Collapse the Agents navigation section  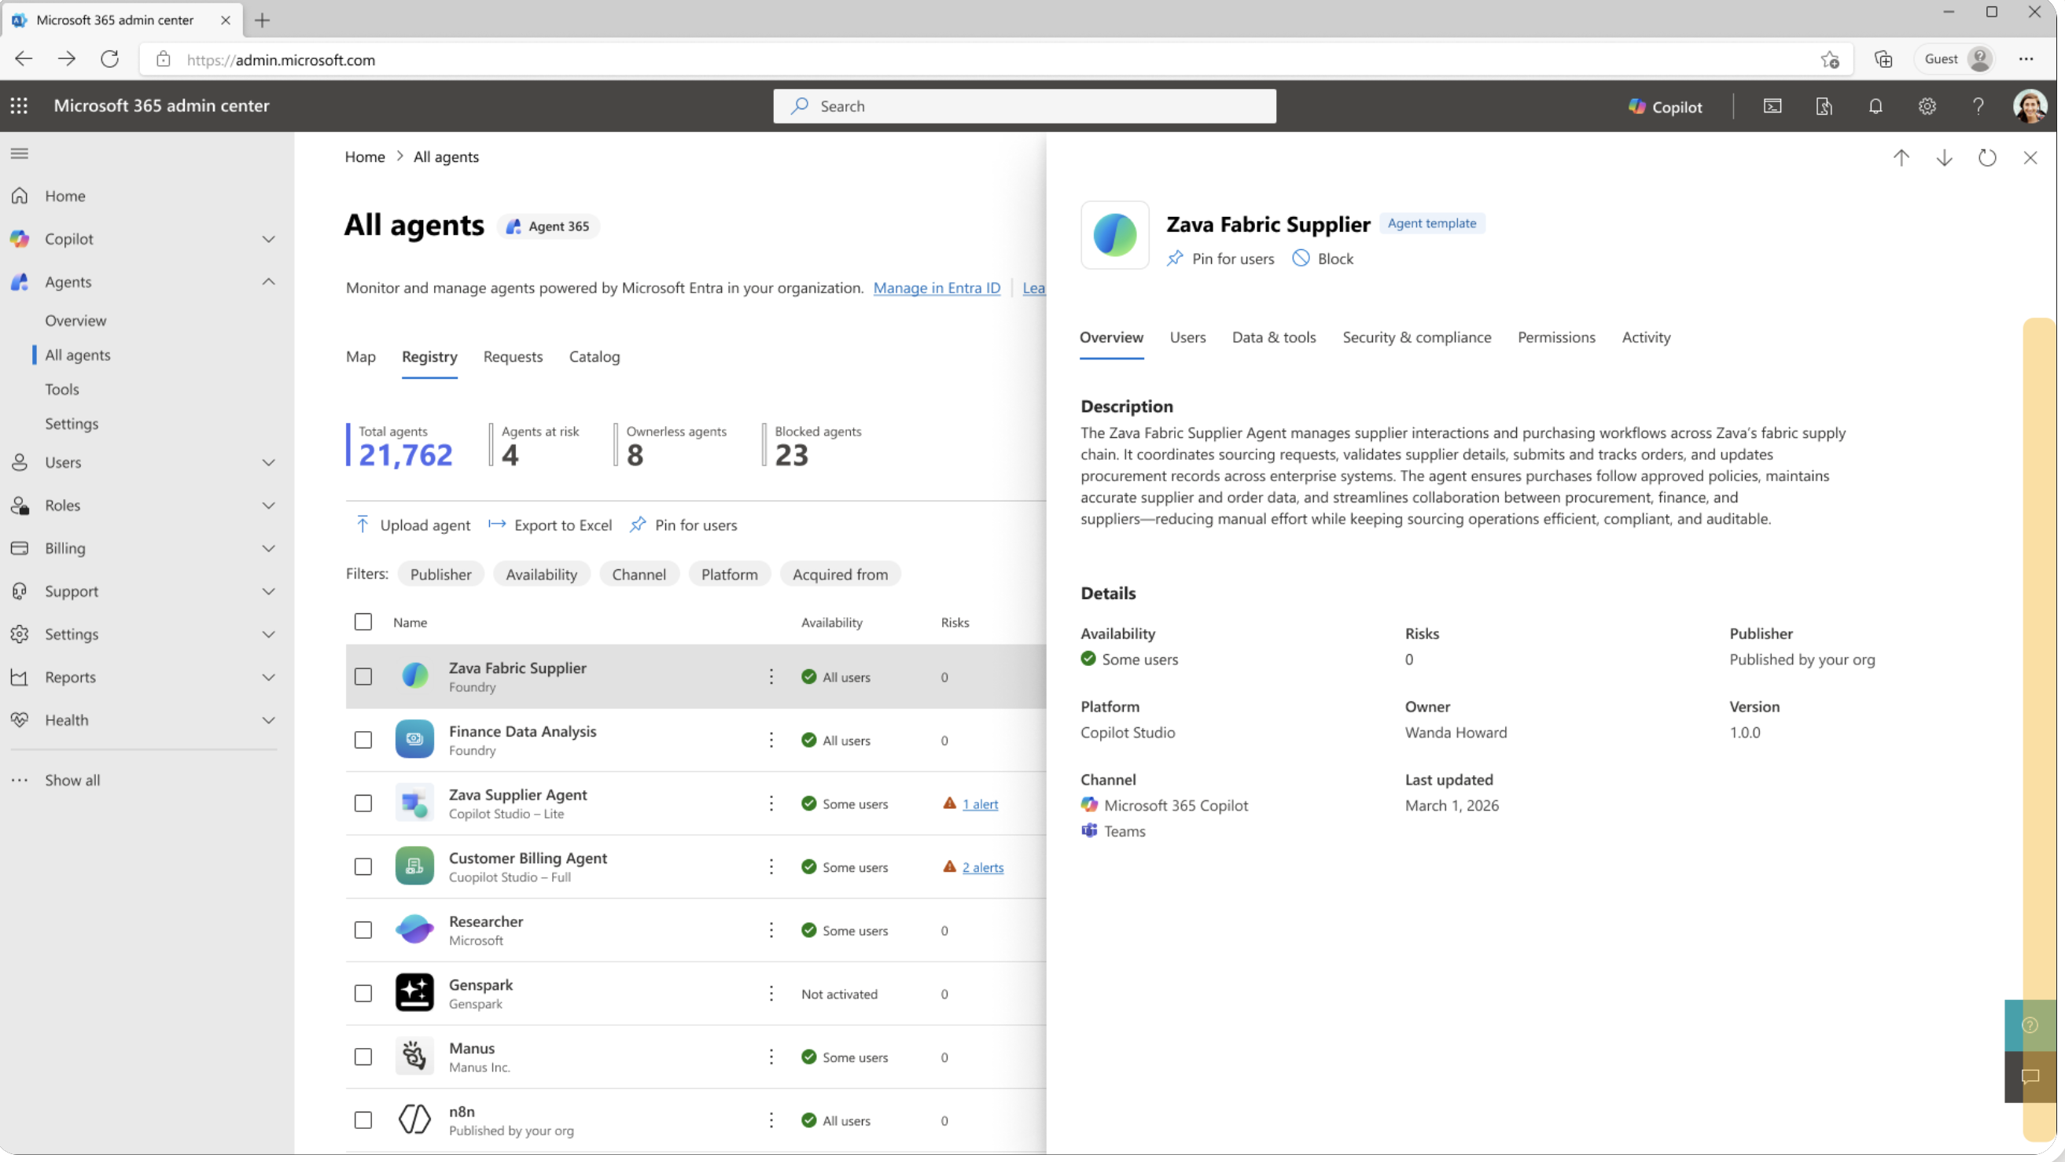tap(269, 281)
